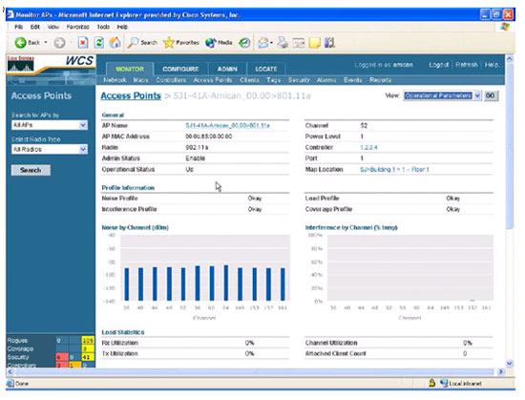Open the File menu
The image size is (525, 400).
coord(19,27)
